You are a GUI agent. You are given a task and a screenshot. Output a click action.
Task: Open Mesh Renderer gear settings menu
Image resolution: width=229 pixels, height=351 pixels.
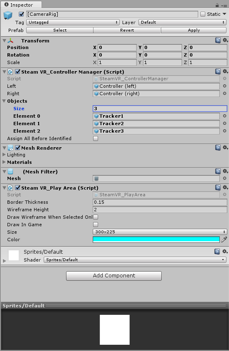click(225, 148)
